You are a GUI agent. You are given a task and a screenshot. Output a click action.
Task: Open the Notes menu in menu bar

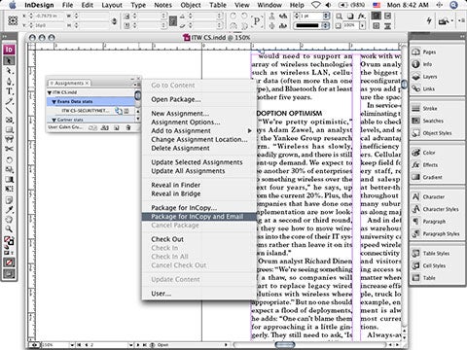tap(162, 5)
